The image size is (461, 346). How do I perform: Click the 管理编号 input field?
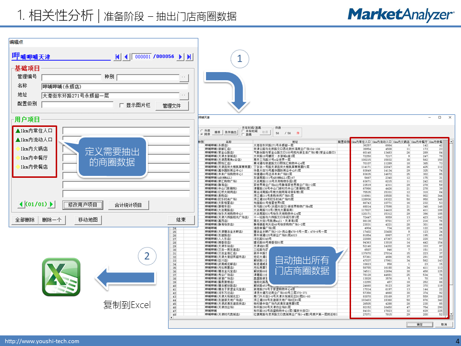72,78
